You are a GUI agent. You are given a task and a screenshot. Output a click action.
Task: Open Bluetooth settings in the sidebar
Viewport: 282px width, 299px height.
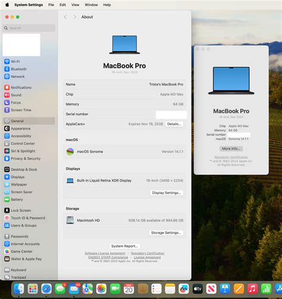[15, 69]
